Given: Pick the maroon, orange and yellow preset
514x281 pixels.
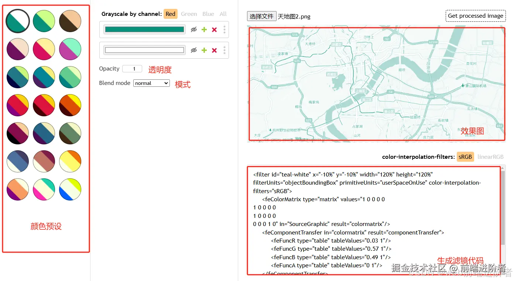Looking at the screenshot, I should (x=70, y=105).
